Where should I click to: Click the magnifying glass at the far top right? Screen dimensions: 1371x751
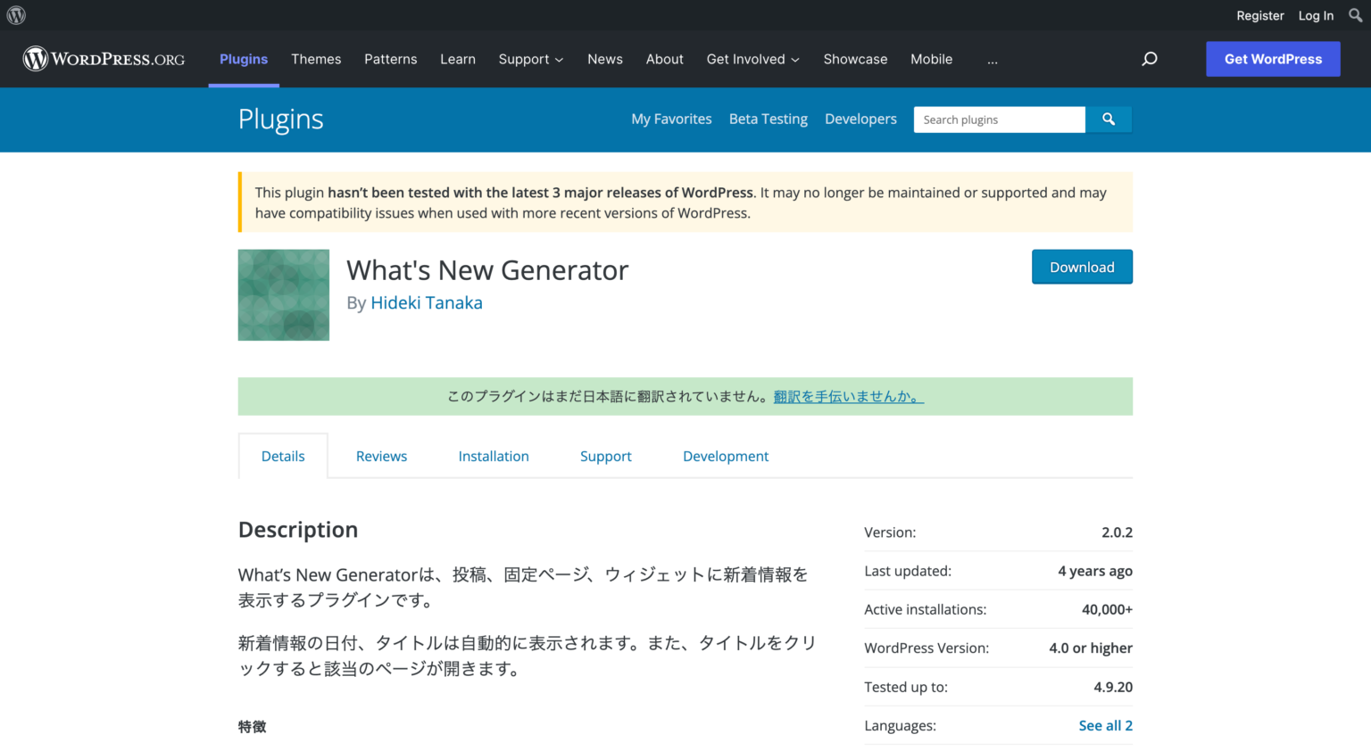click(x=1355, y=15)
